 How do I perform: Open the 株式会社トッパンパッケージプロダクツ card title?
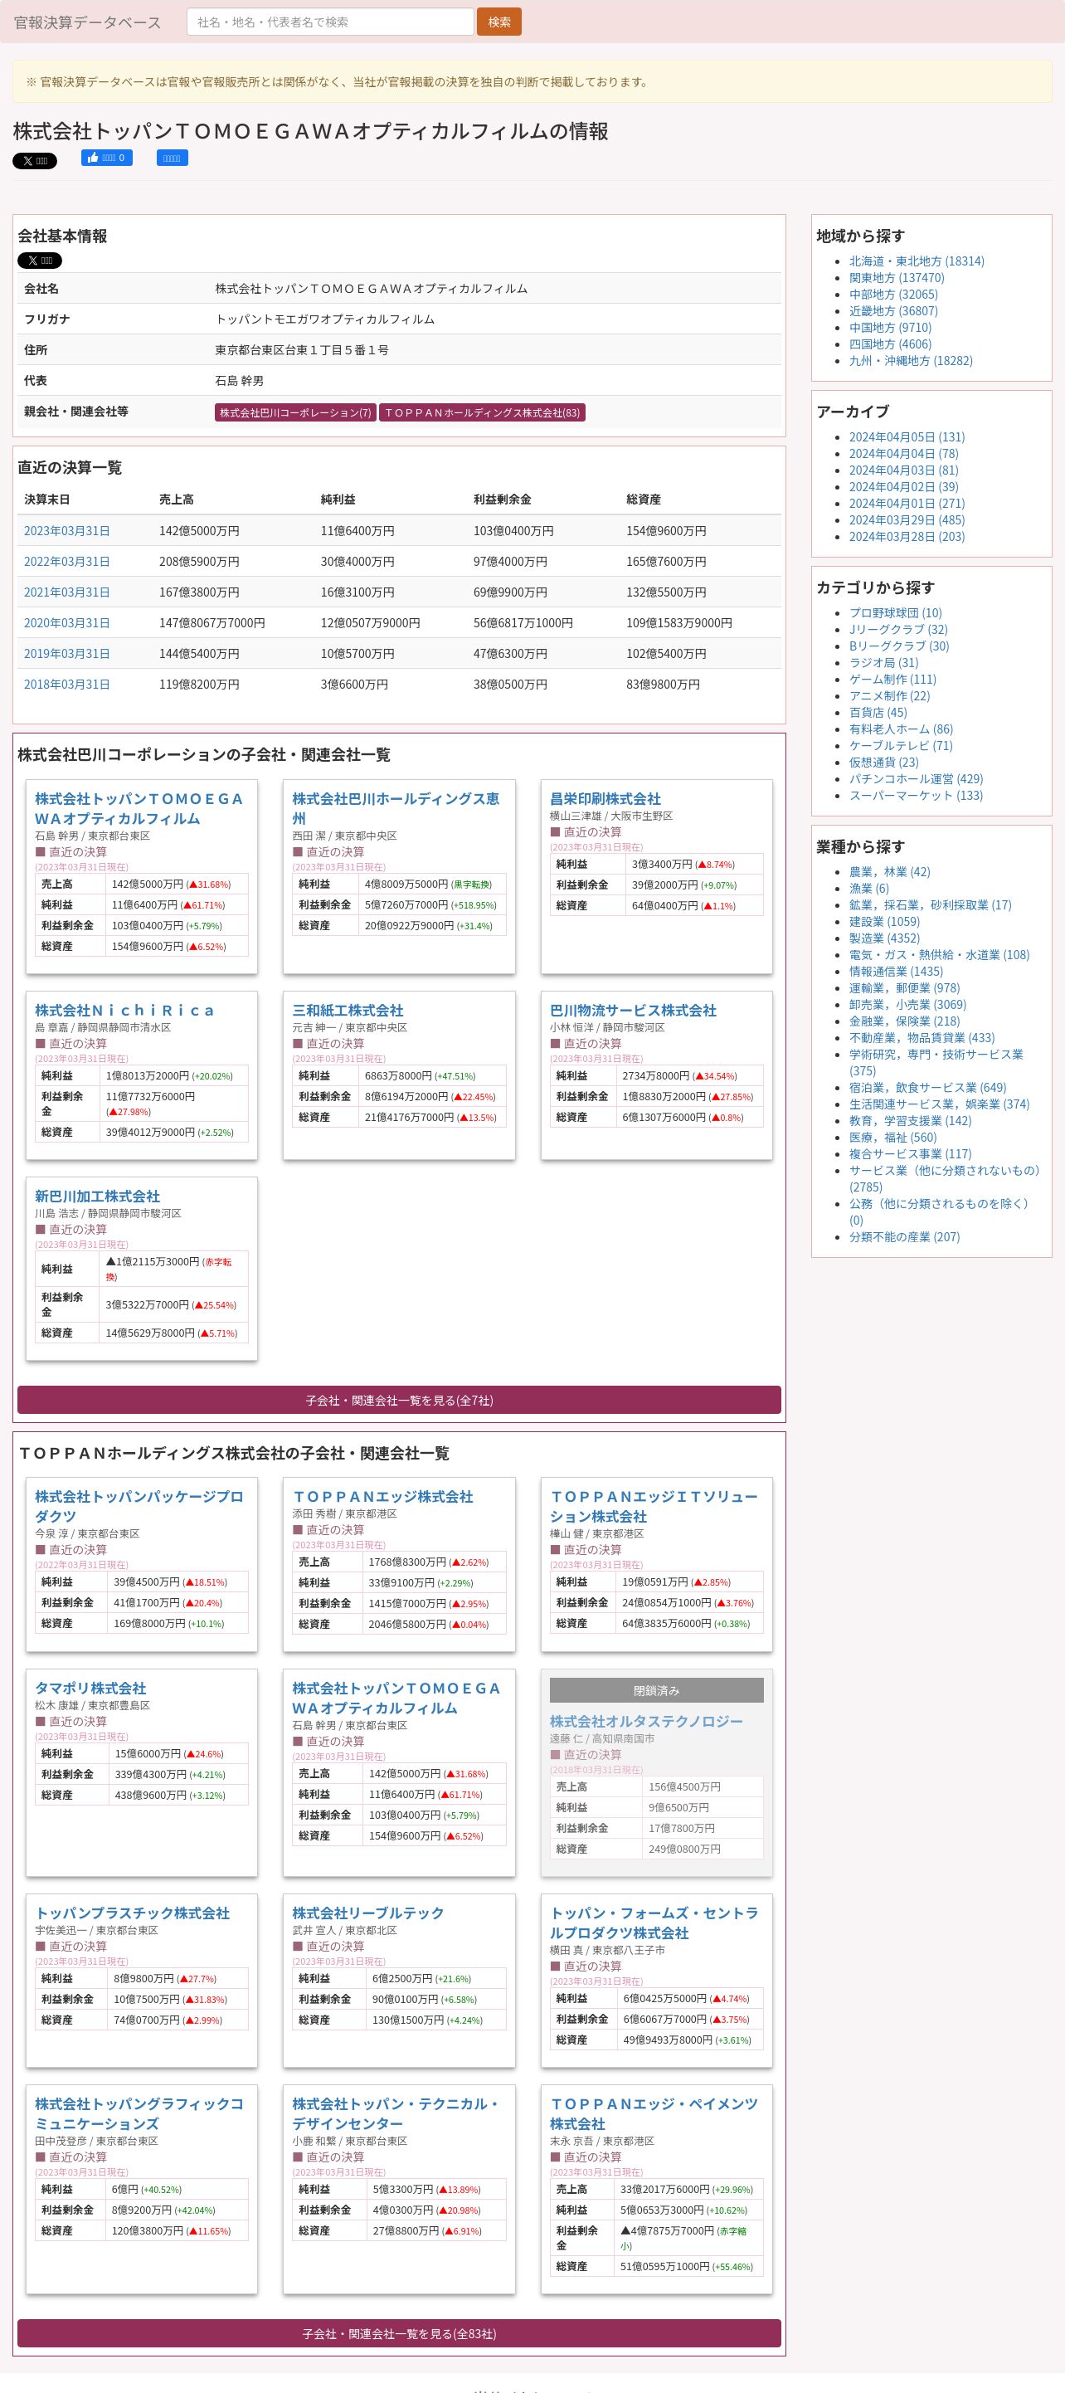click(139, 1506)
